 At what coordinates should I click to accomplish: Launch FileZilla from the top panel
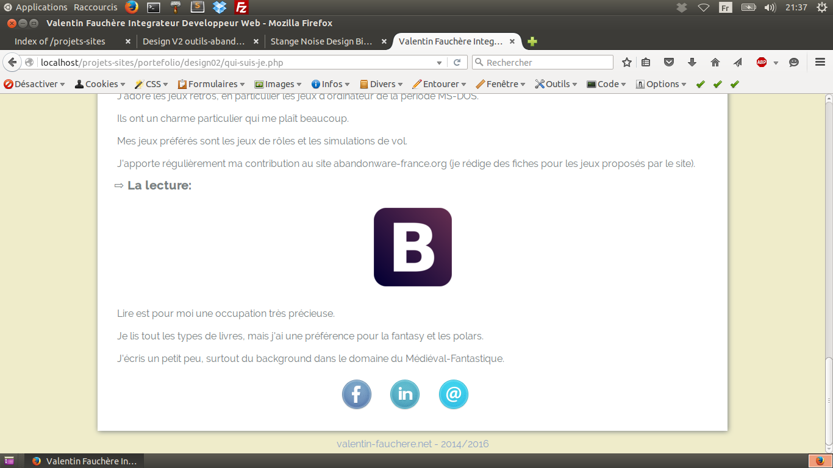[x=241, y=7]
